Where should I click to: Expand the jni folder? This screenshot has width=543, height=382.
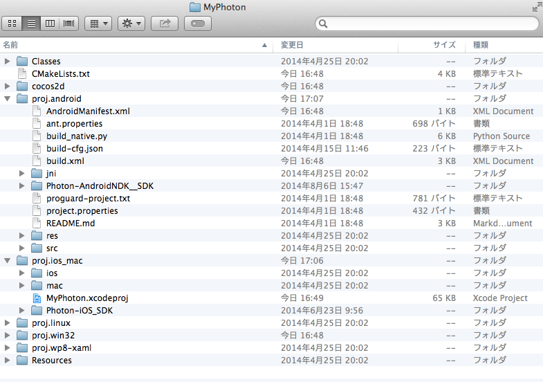[22, 174]
